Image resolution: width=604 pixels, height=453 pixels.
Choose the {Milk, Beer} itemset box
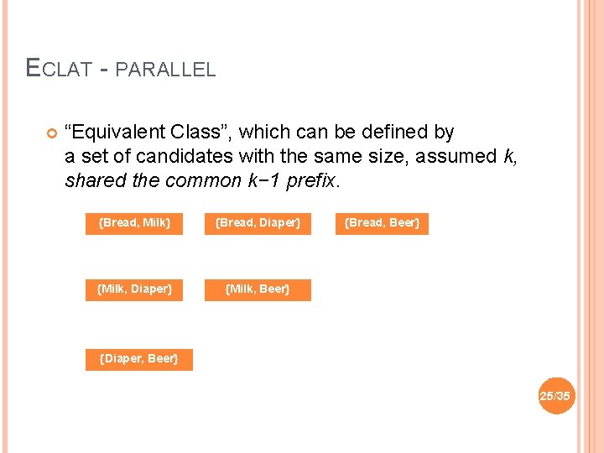pyautogui.click(x=258, y=289)
